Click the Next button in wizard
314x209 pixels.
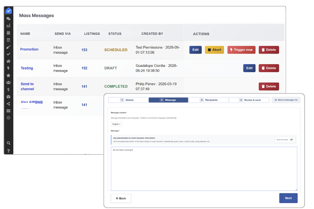click(289, 198)
